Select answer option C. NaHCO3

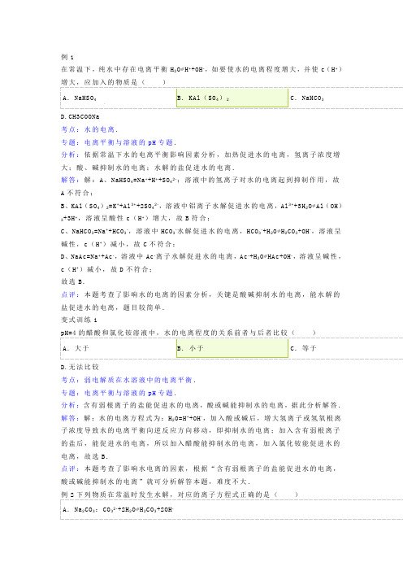pyautogui.click(x=307, y=98)
